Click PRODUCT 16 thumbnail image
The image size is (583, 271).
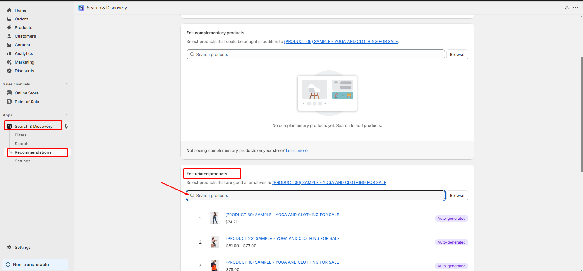pyautogui.click(x=214, y=265)
